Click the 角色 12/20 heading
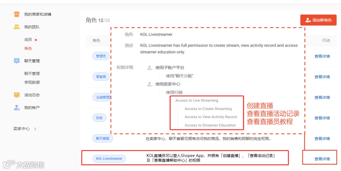 [x=98, y=20]
